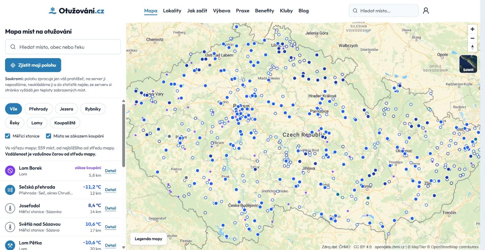This screenshot has width=485, height=250.
Task: Click the Lom Pětka quarry icon
Action: click(10, 245)
